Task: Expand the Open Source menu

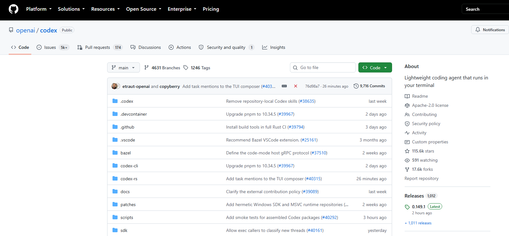Action: tap(144, 9)
